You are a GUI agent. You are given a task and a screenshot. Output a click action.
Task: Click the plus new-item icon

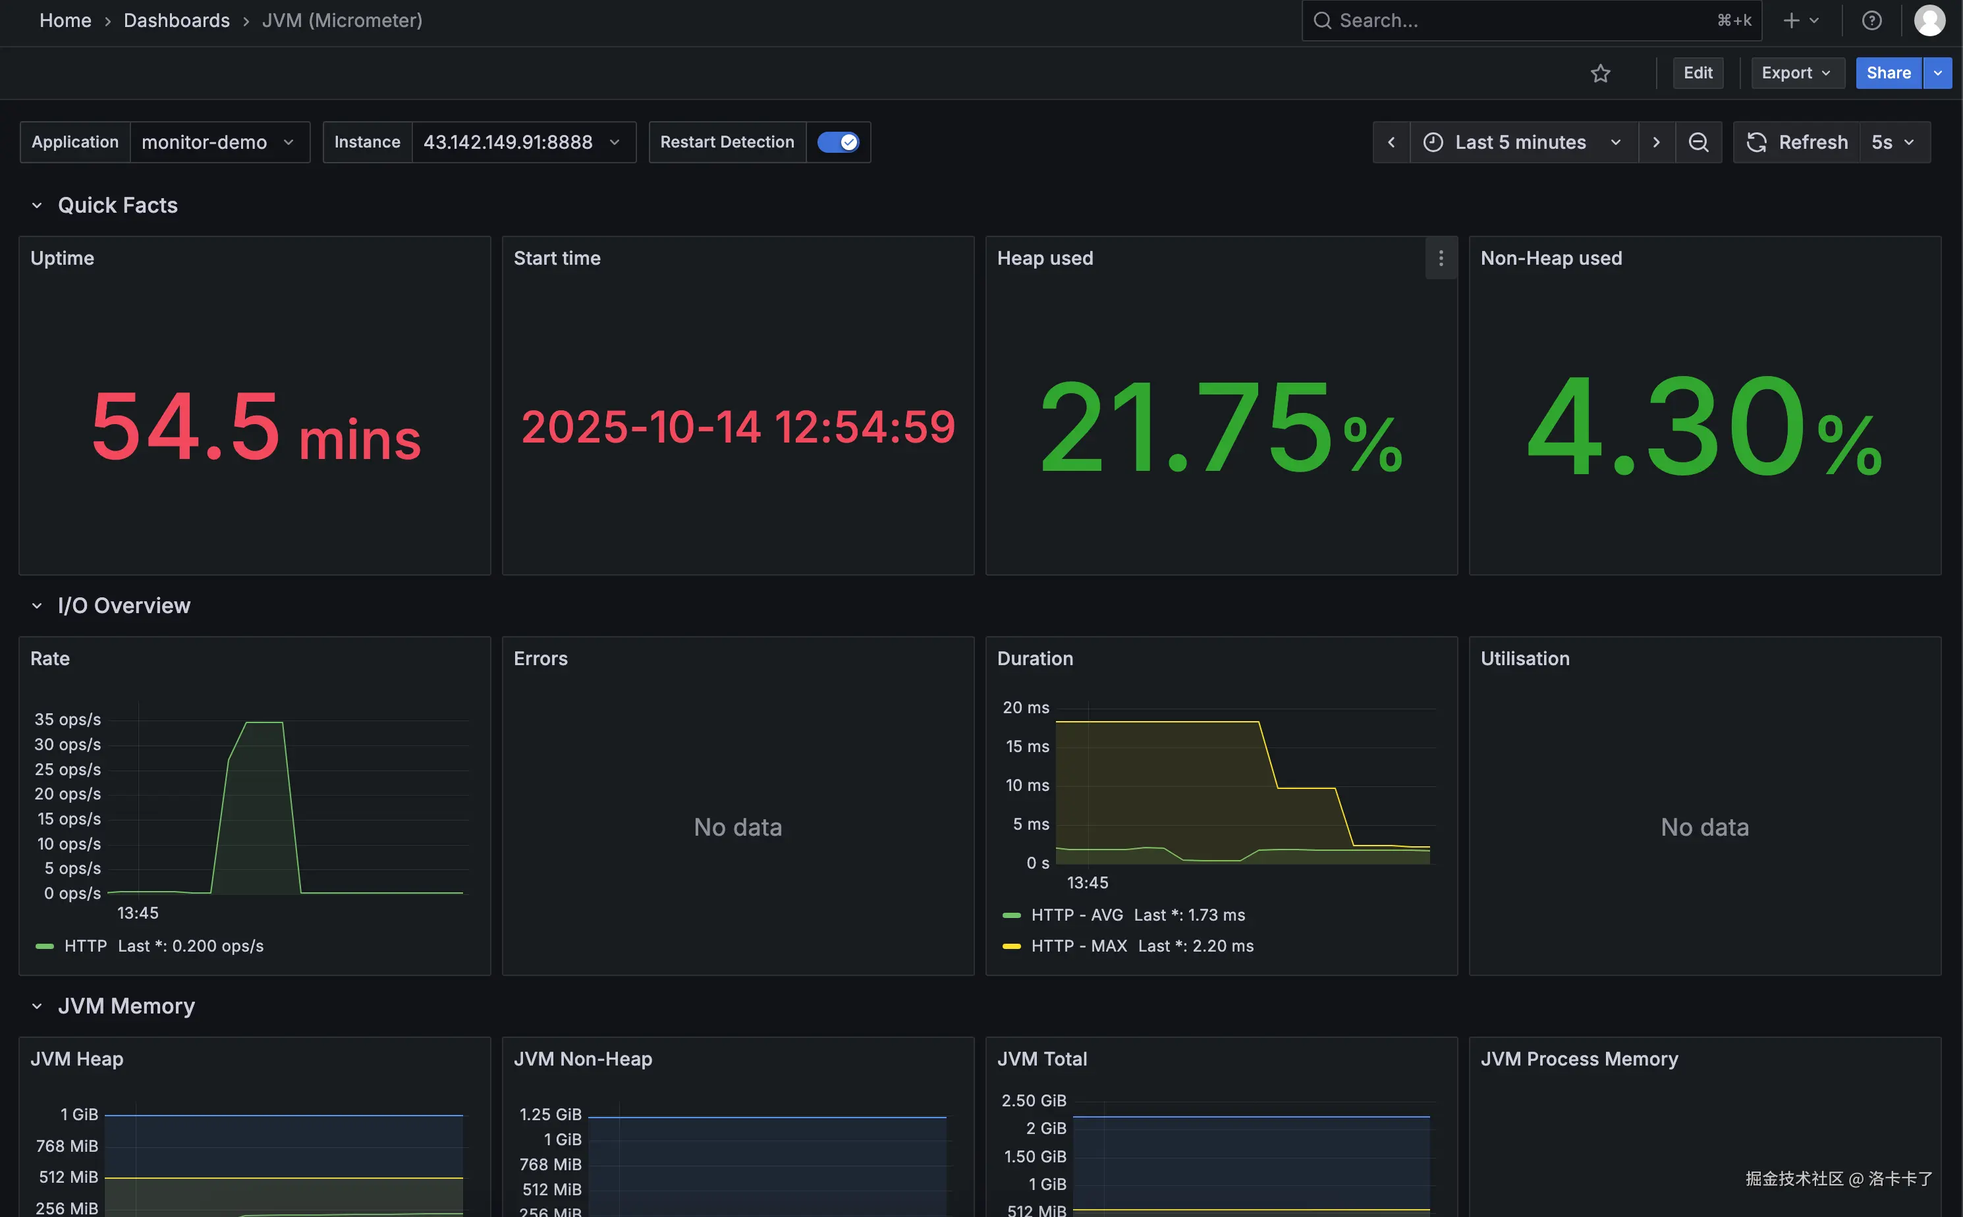(1792, 21)
